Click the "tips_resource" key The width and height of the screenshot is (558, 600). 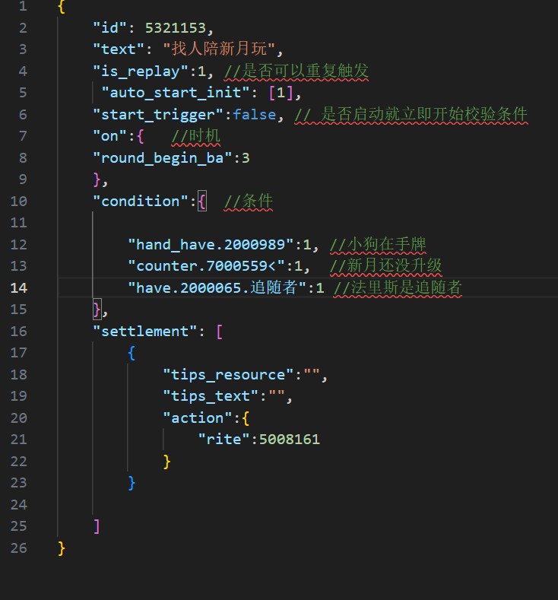(228, 374)
